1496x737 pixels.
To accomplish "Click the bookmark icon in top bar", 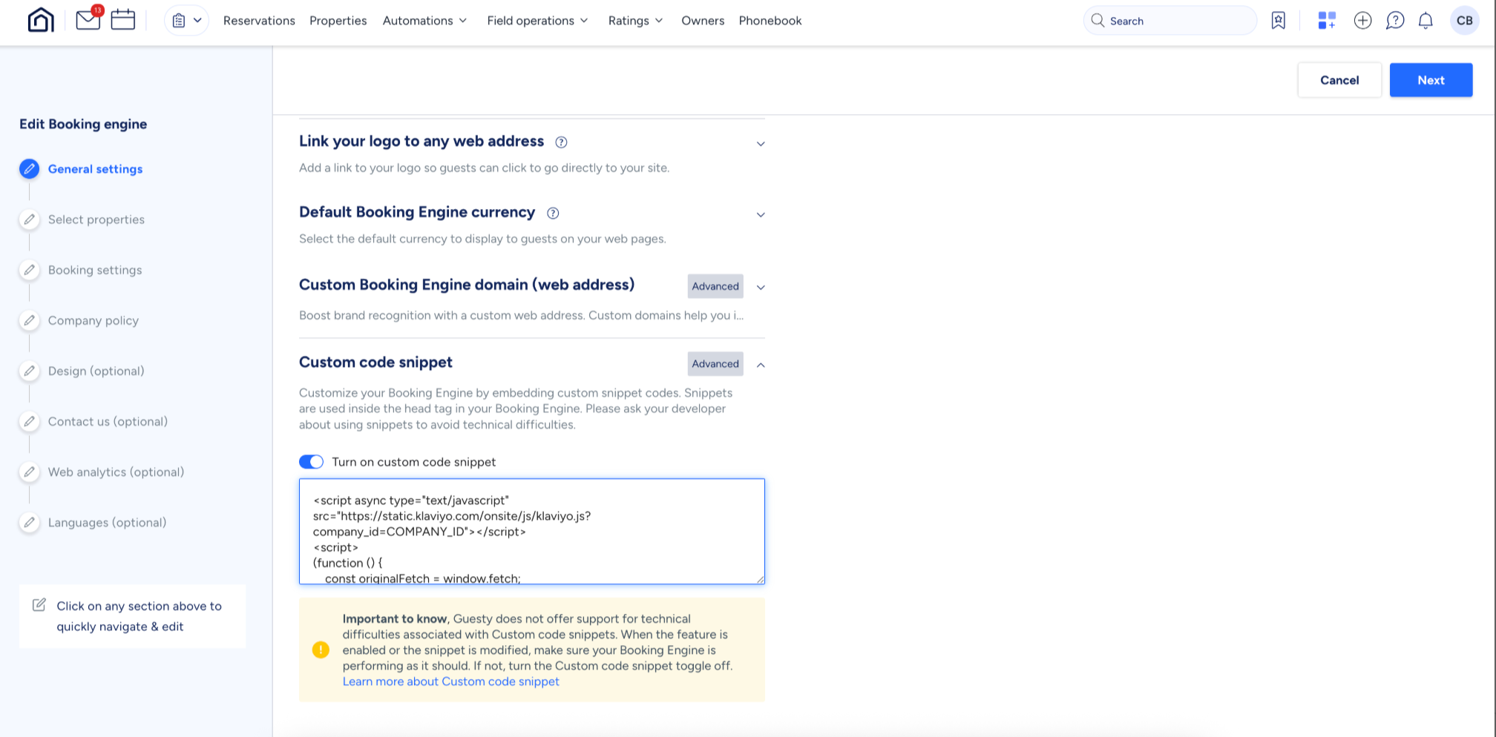I will (x=1278, y=21).
